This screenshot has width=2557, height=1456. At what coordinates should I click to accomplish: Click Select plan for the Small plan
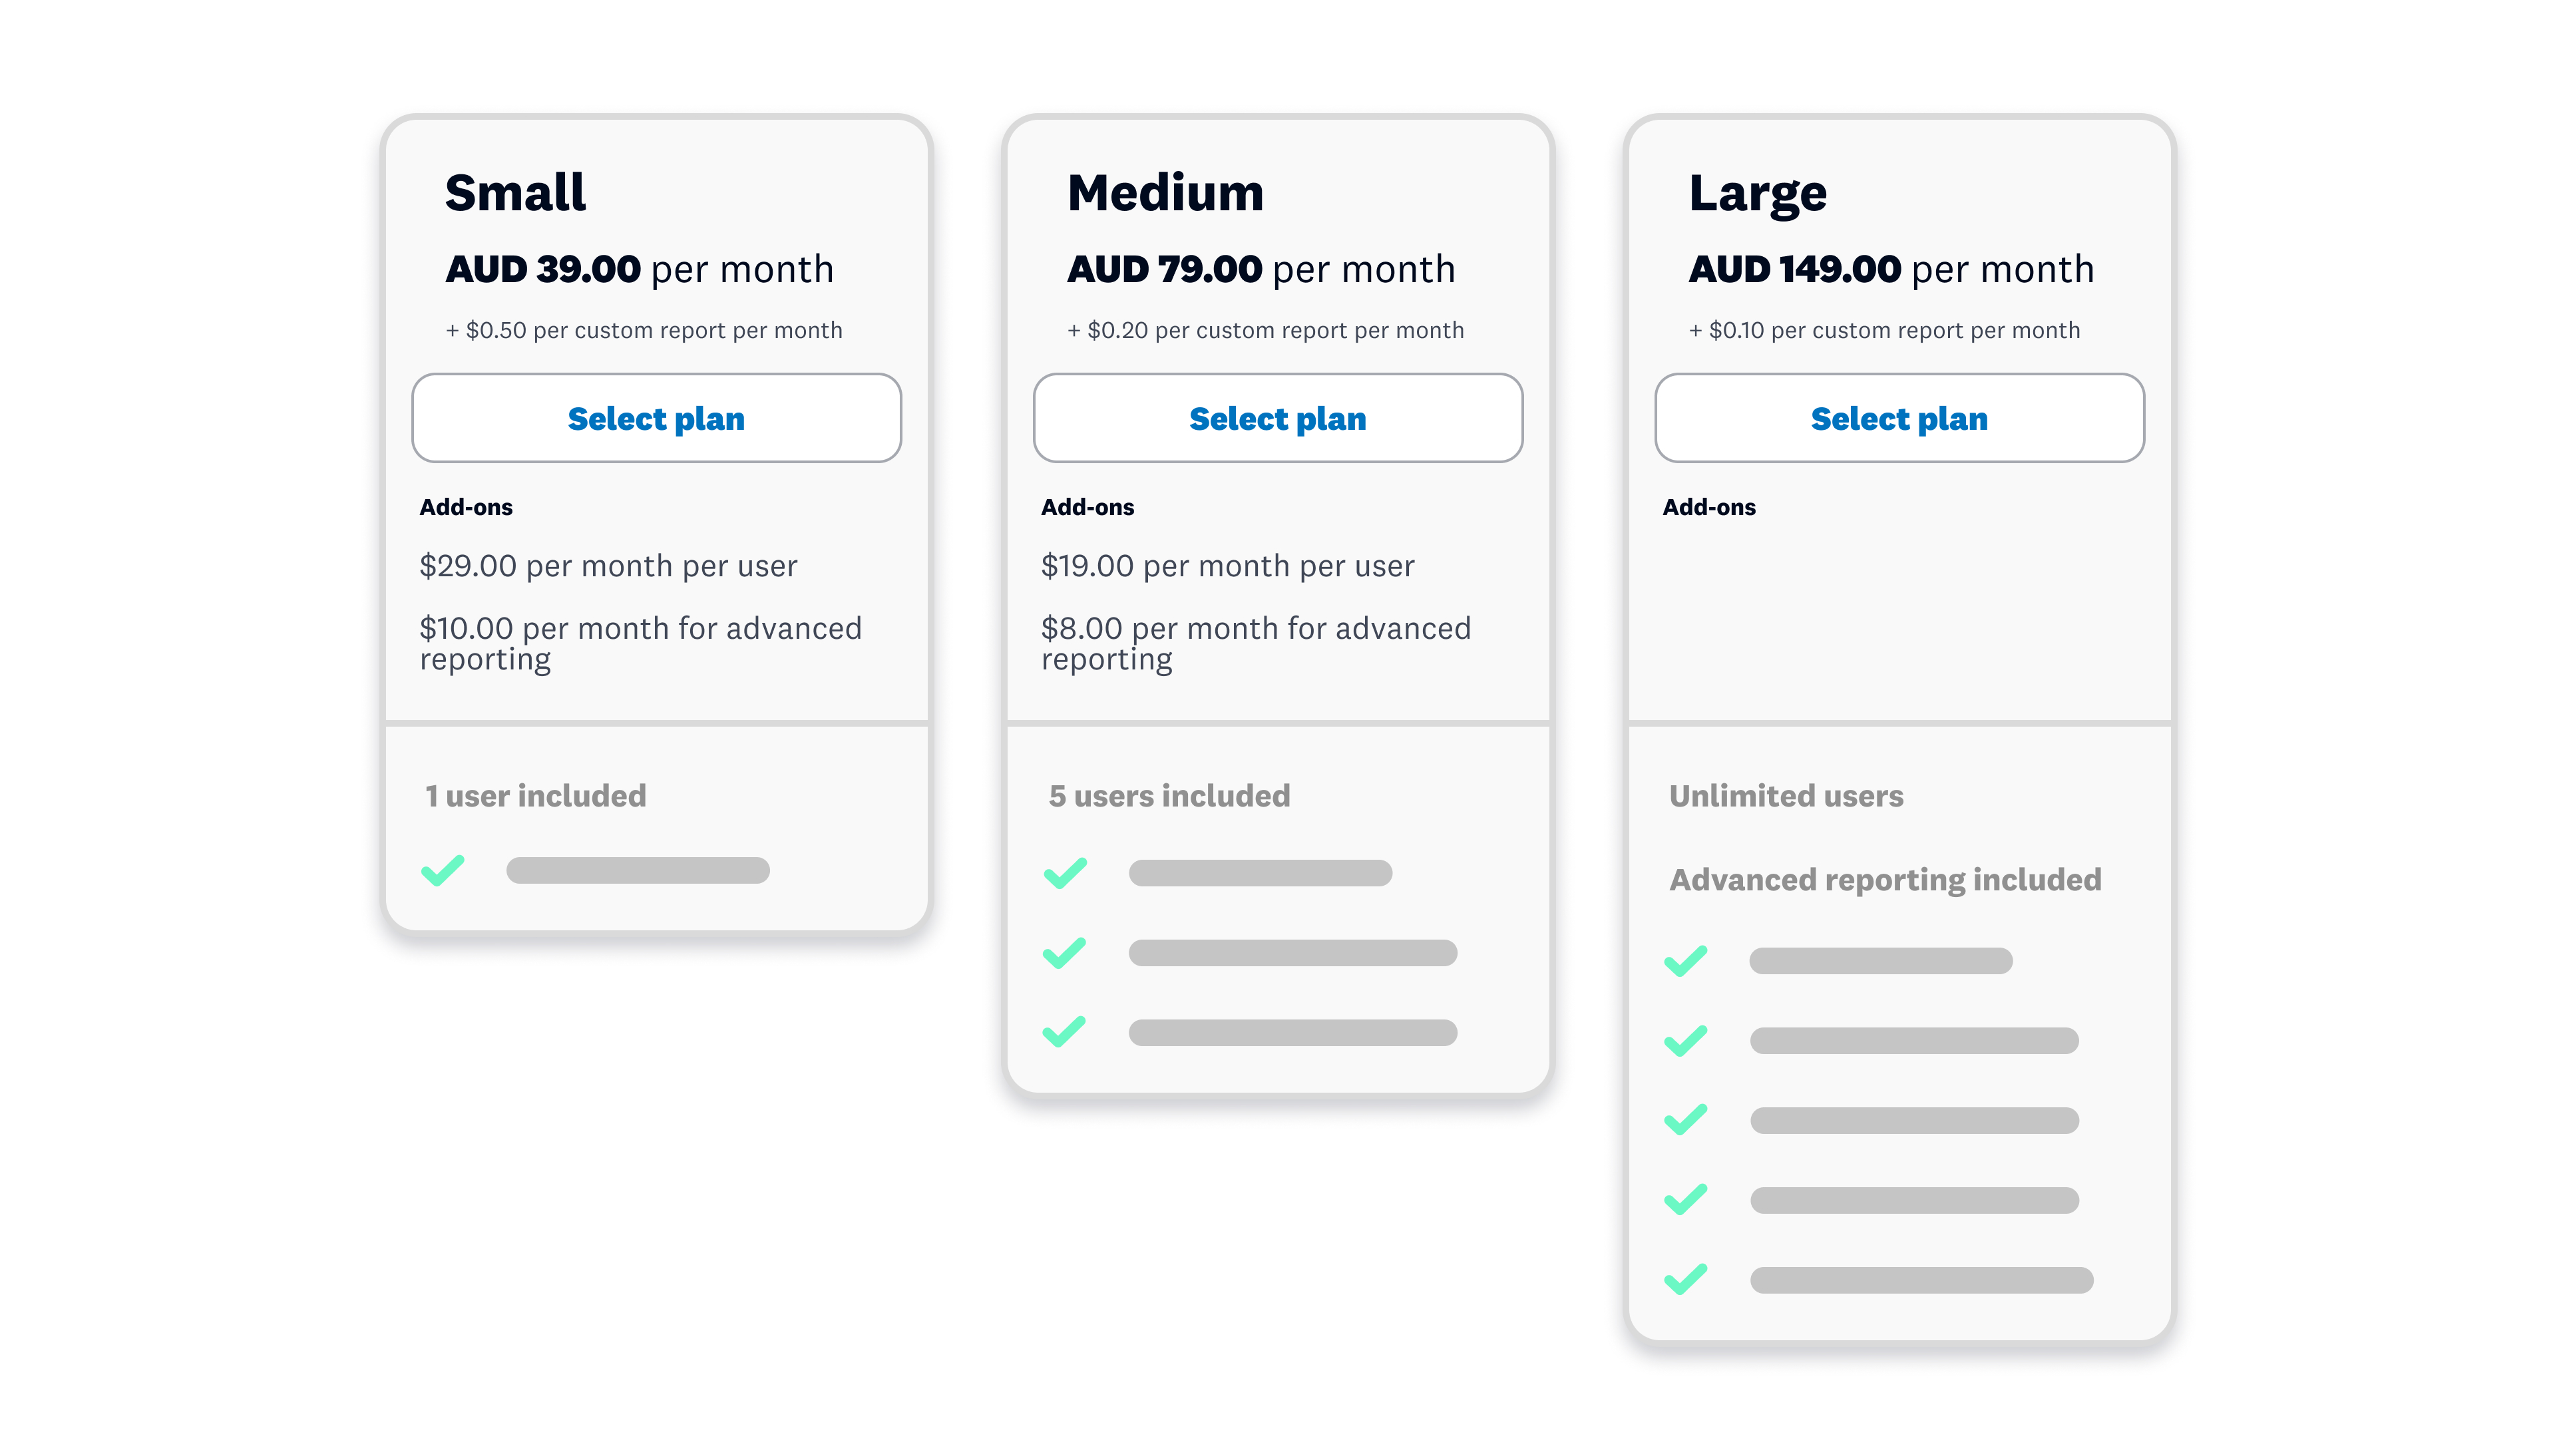[x=656, y=418]
